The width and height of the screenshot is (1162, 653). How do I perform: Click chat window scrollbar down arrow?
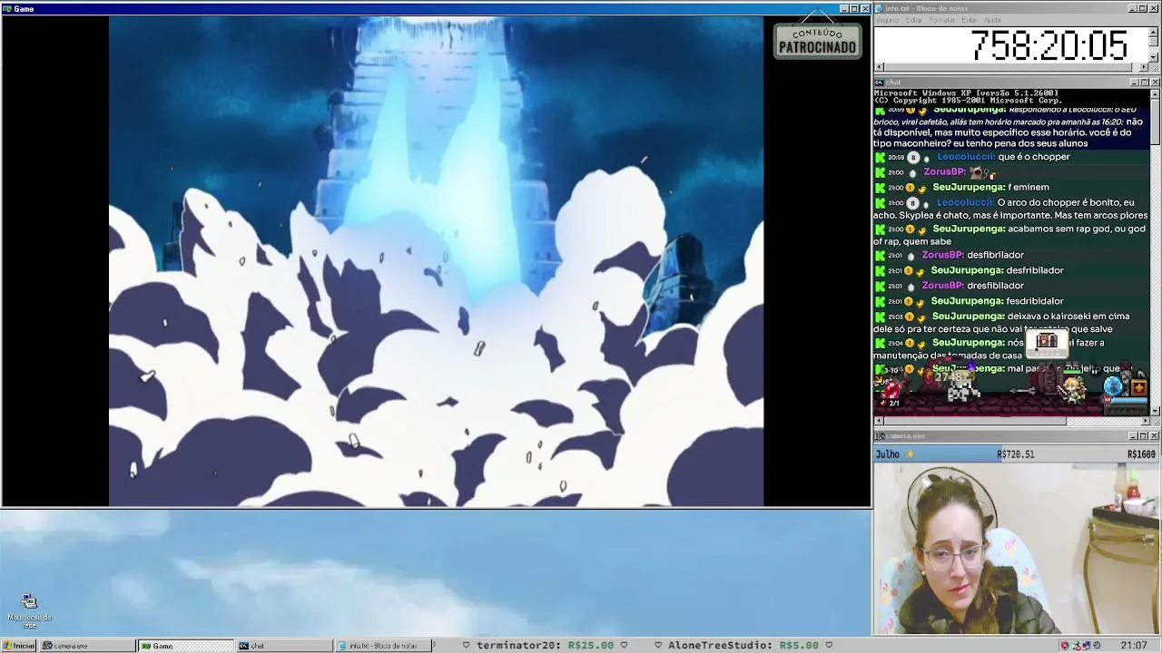pyautogui.click(x=1155, y=410)
